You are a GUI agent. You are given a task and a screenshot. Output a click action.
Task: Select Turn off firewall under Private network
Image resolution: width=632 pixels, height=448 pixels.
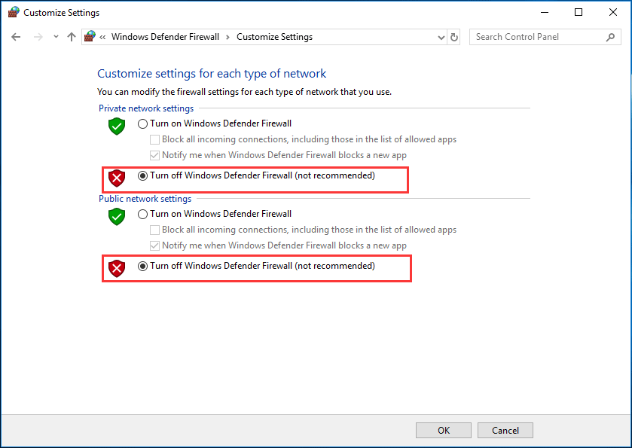(143, 176)
